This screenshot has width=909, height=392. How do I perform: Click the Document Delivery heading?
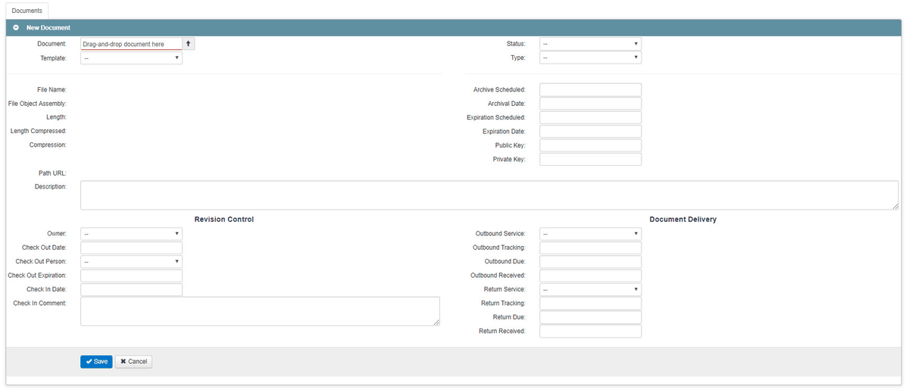683,219
